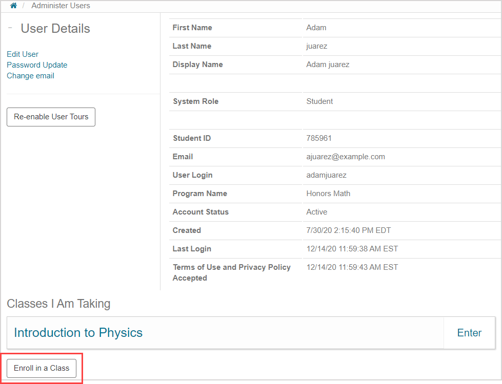Click the Classes I Am Taking heading
The image size is (502, 384).
[x=58, y=304]
